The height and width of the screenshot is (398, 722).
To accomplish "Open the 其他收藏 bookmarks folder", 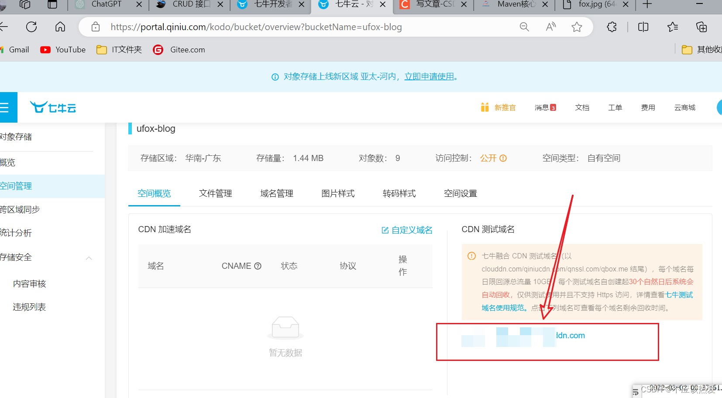I will click(701, 50).
